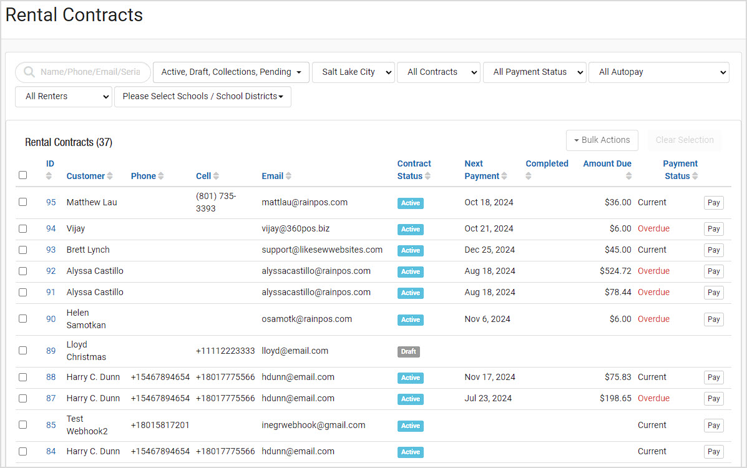Open contract ID 89 link

[x=51, y=351]
